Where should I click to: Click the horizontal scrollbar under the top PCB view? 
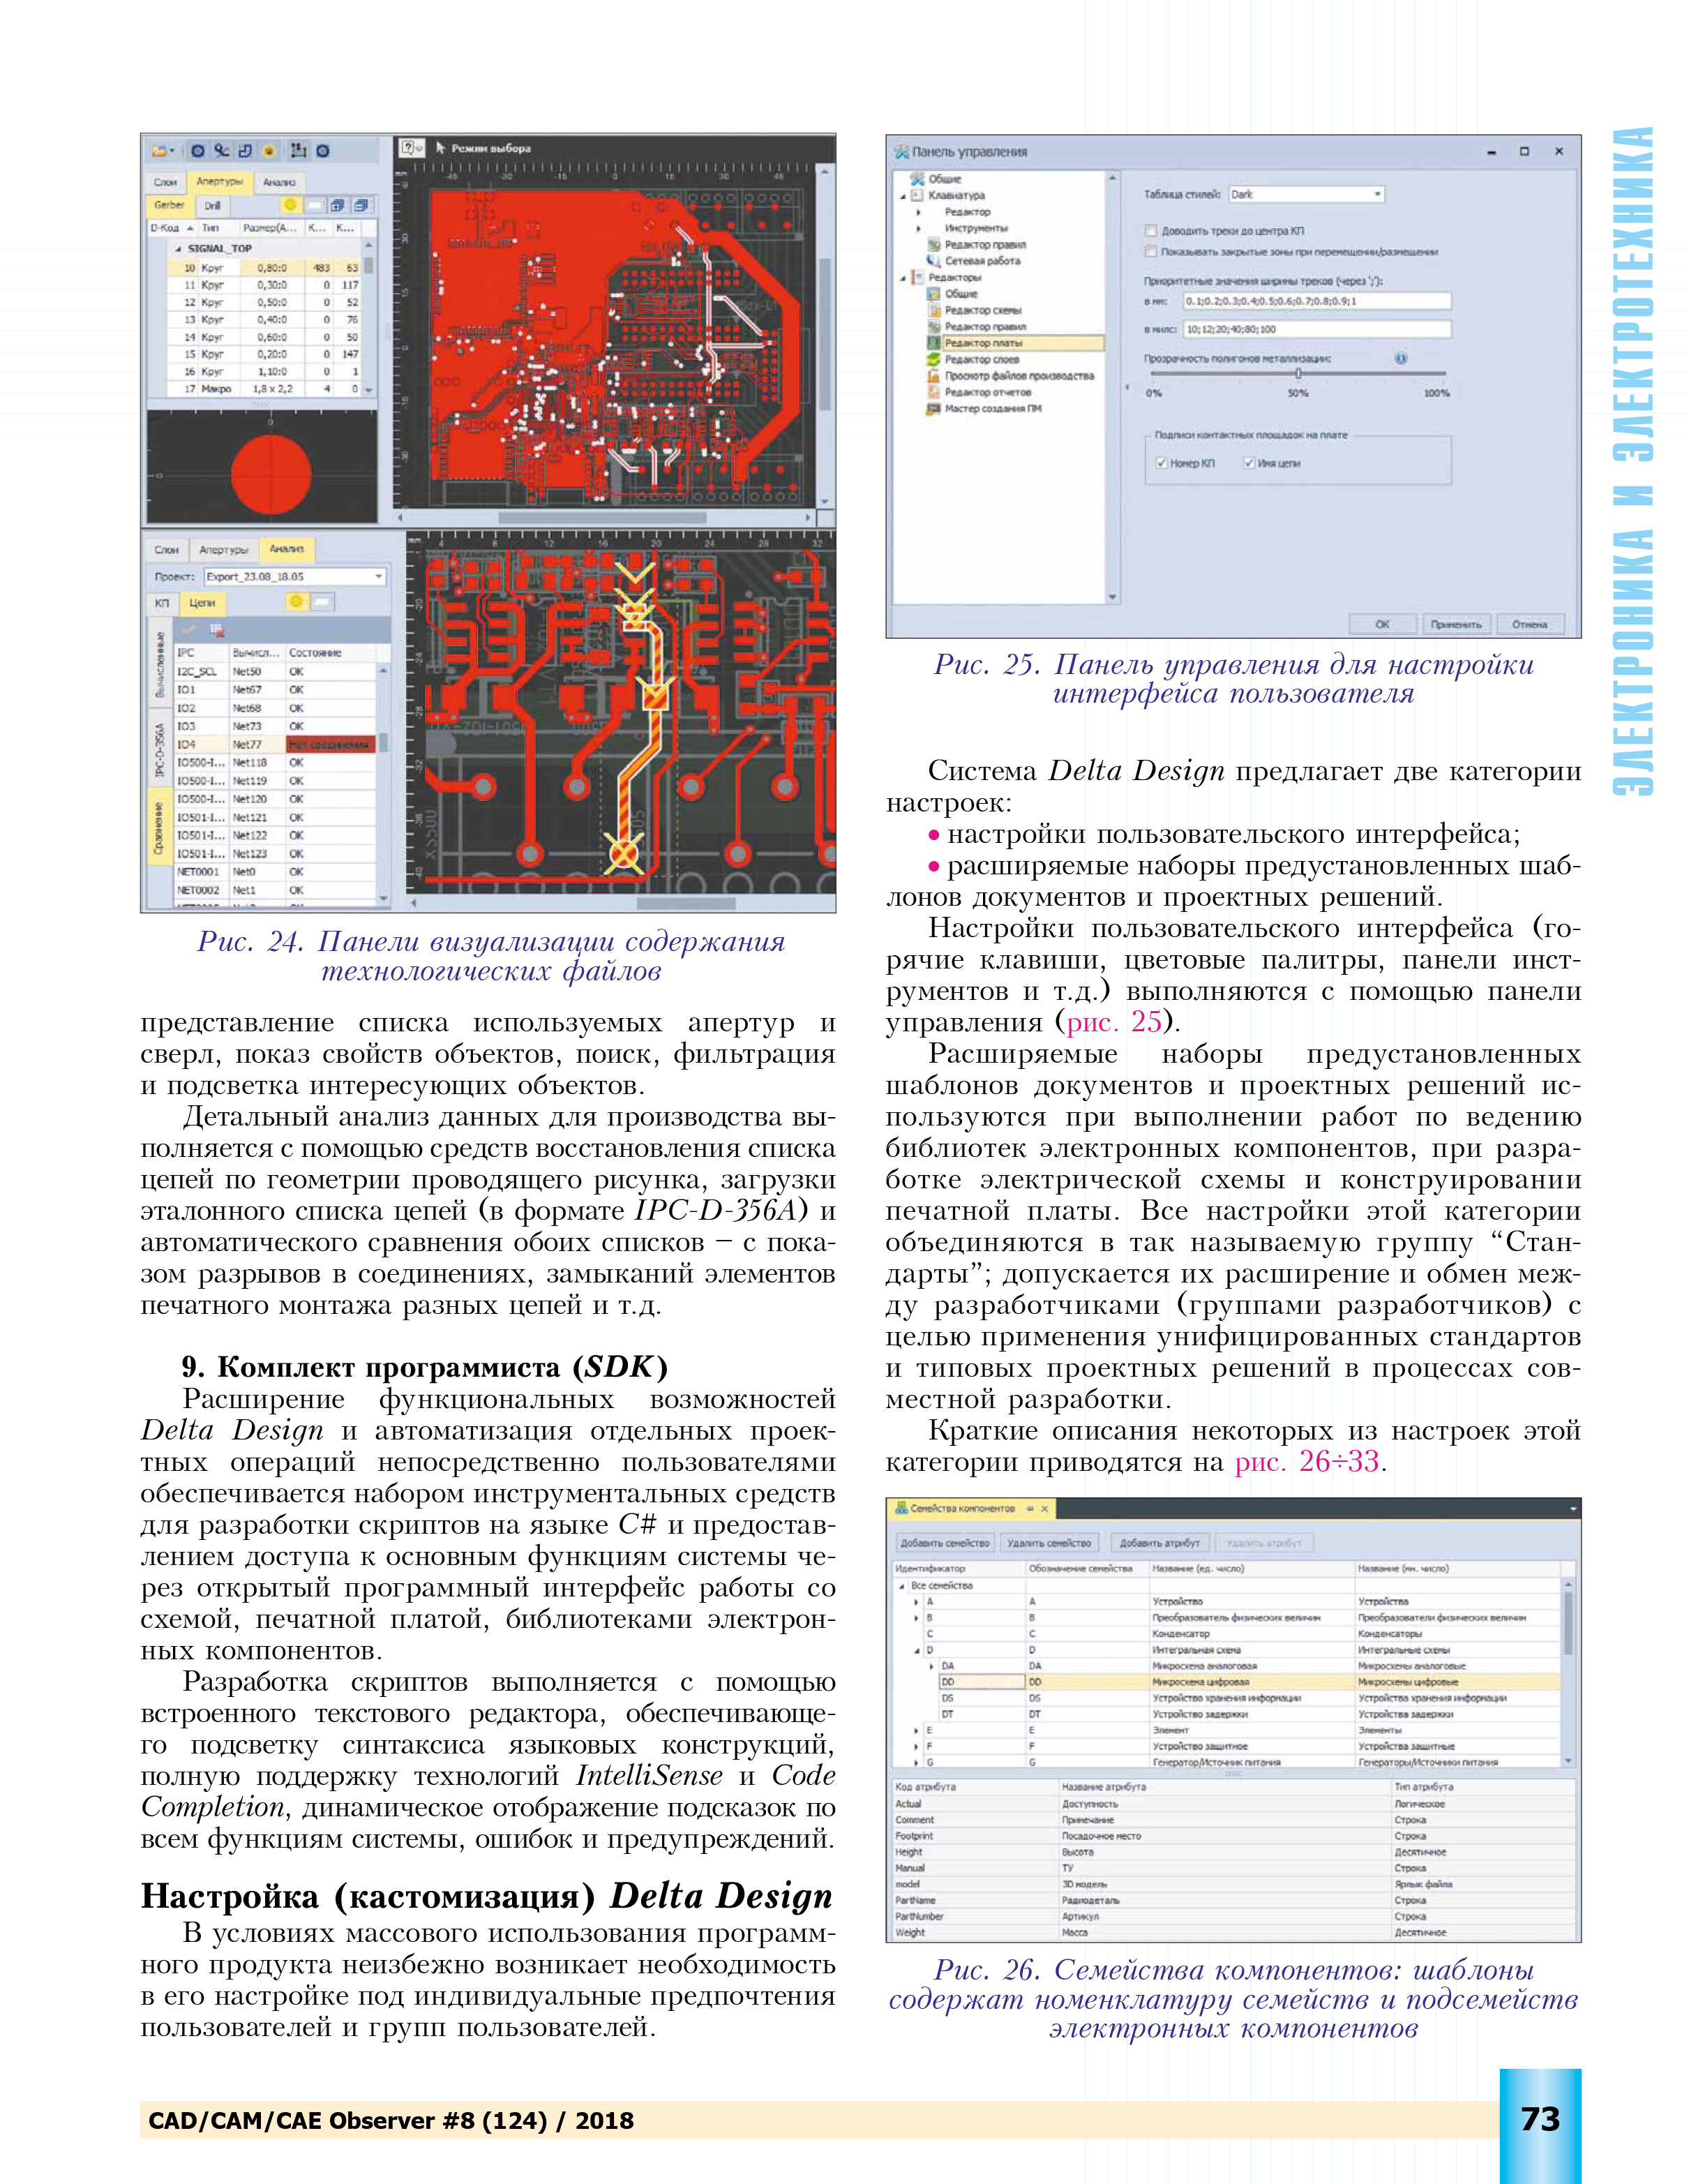tap(603, 518)
